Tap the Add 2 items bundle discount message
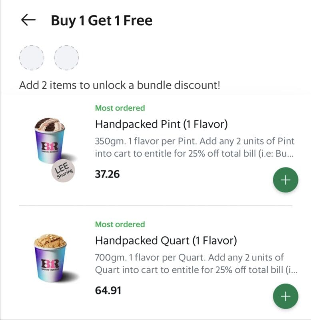The height and width of the screenshot is (320, 311). [120, 85]
